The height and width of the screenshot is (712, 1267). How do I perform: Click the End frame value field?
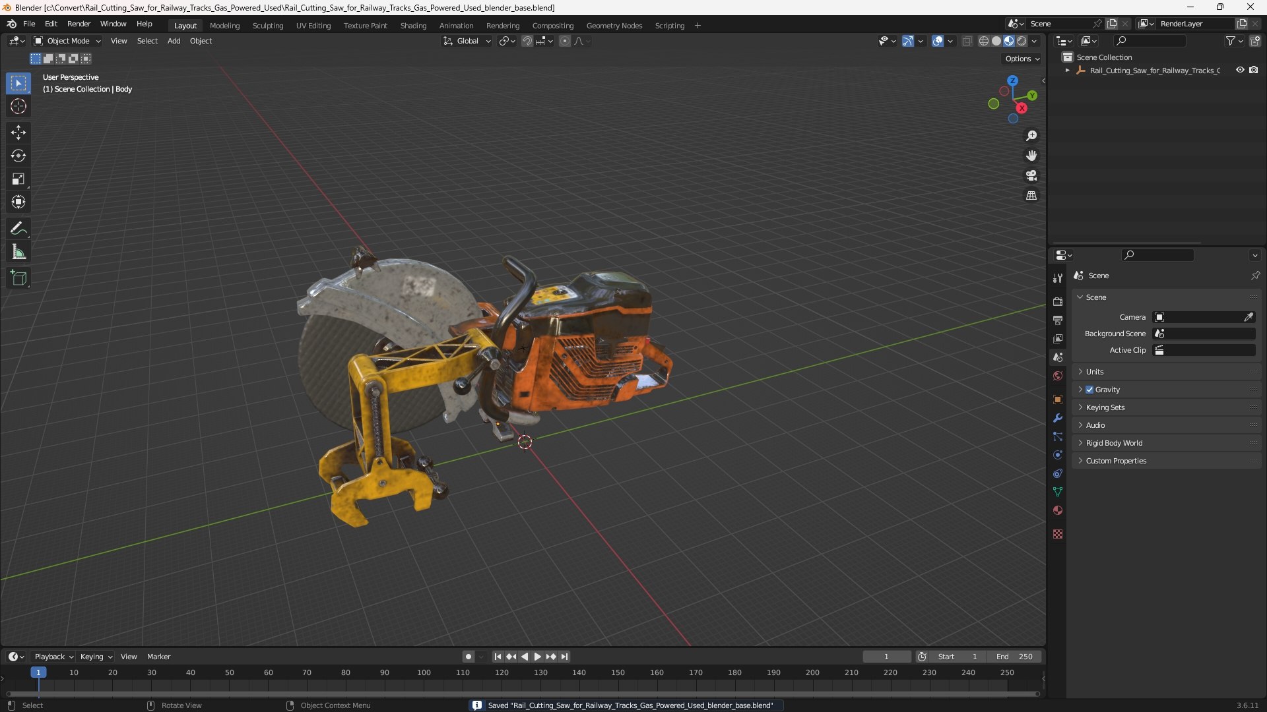pyautogui.click(x=1014, y=657)
